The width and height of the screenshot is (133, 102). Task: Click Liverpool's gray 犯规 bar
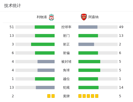point(45,88)
